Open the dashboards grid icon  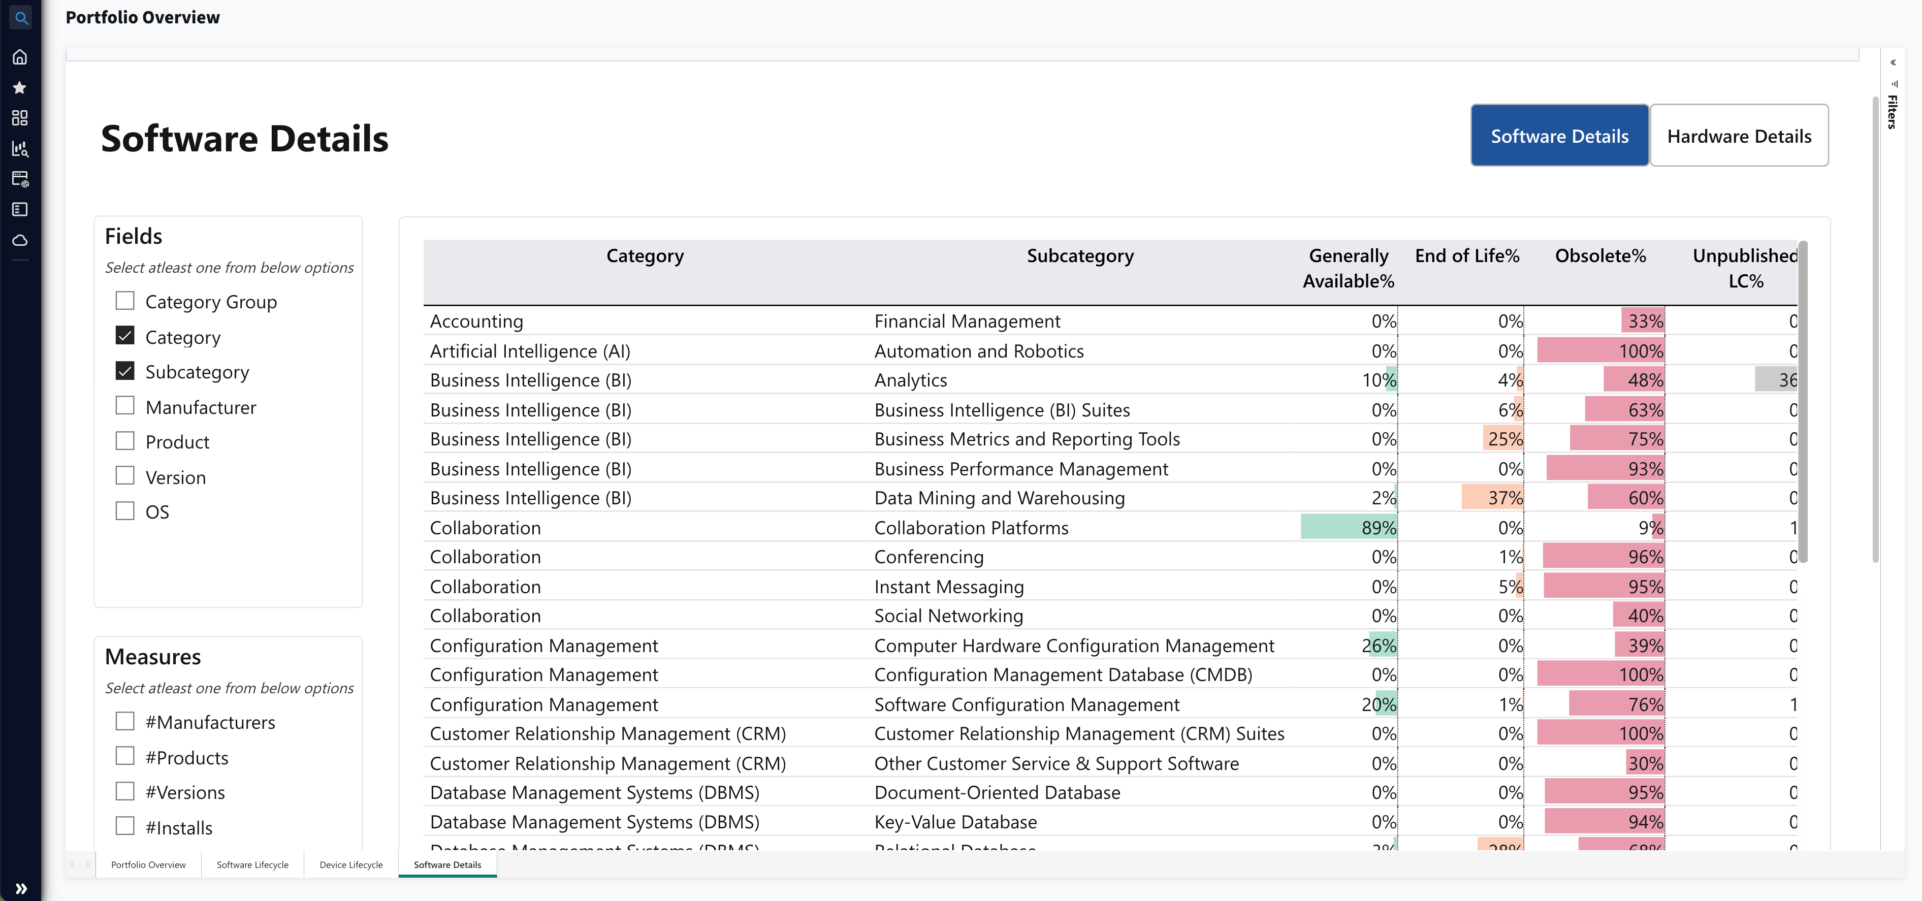click(20, 118)
